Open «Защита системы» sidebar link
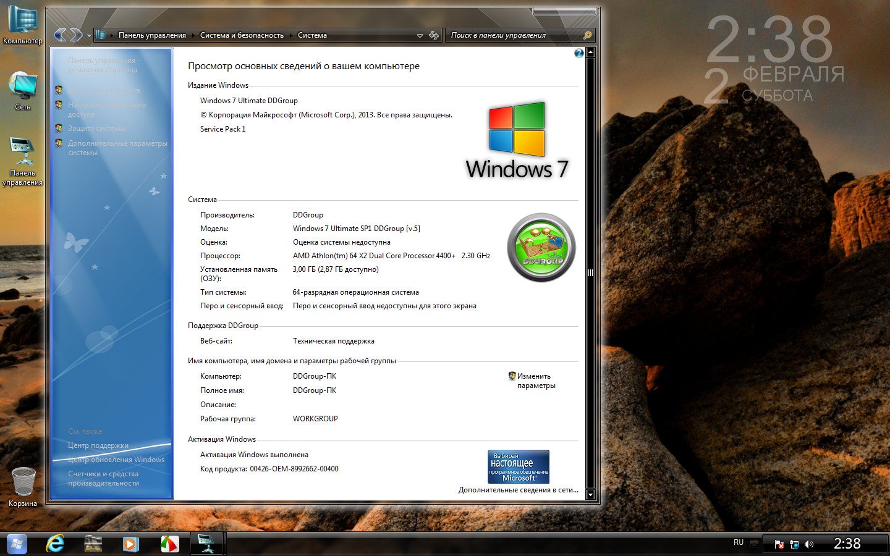Screen dimensions: 890x556 [x=96, y=128]
